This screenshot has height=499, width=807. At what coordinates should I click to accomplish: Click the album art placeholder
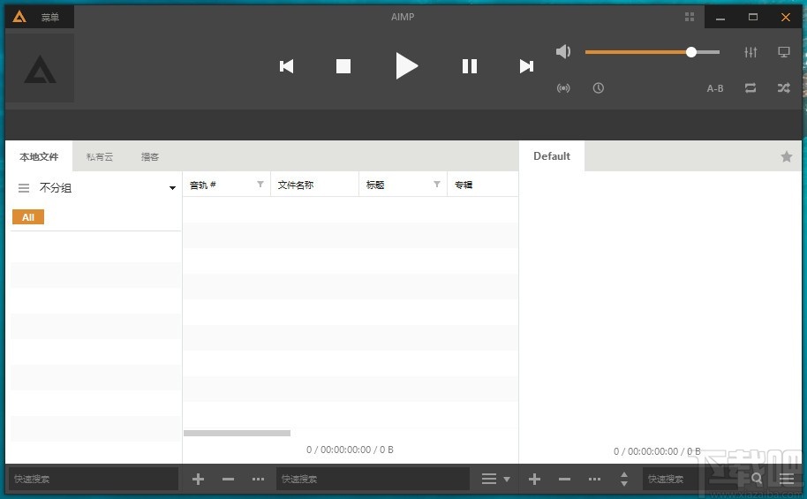coord(40,68)
